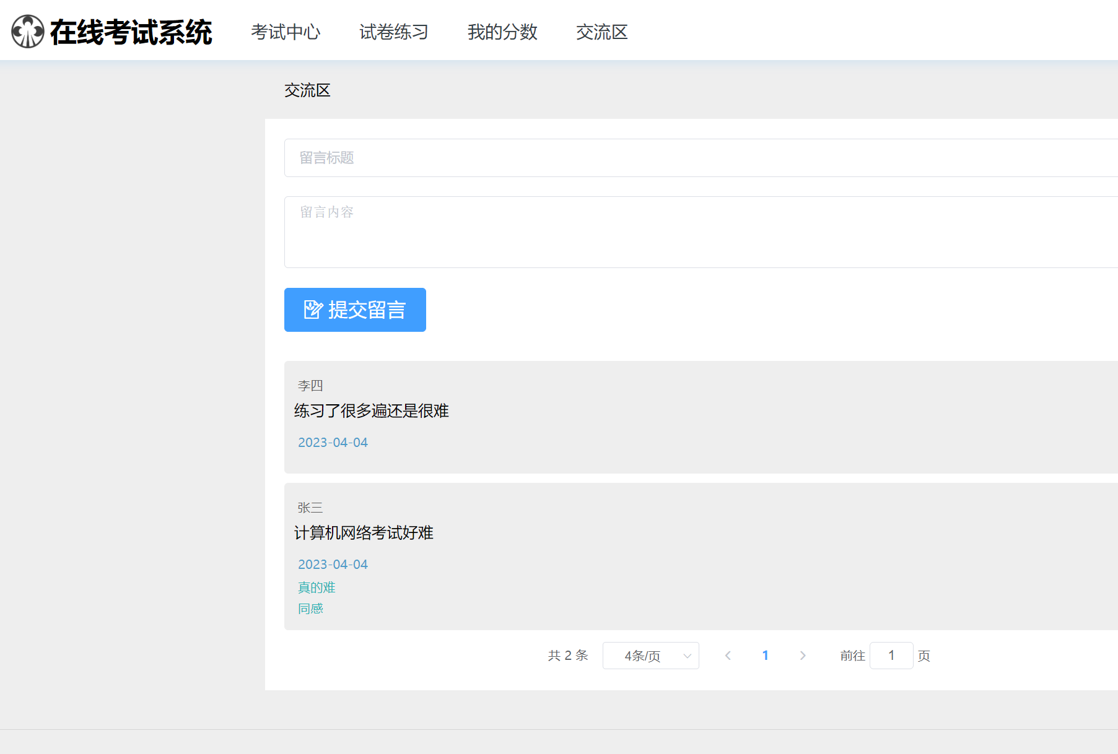The width and height of the screenshot is (1118, 754).
Task: Open the 考试中心 menu
Action: [286, 32]
